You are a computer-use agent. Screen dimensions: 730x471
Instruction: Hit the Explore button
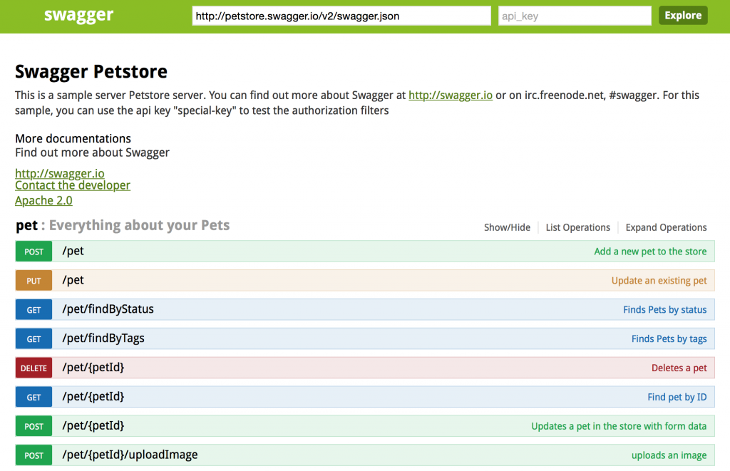coord(683,16)
